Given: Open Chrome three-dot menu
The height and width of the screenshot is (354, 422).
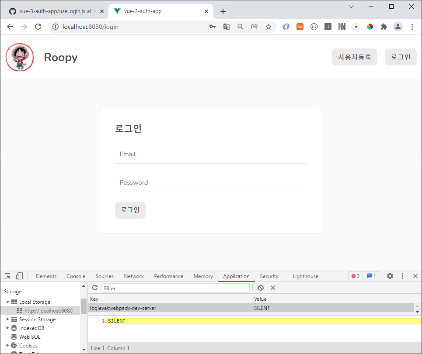Looking at the screenshot, I should click(412, 27).
